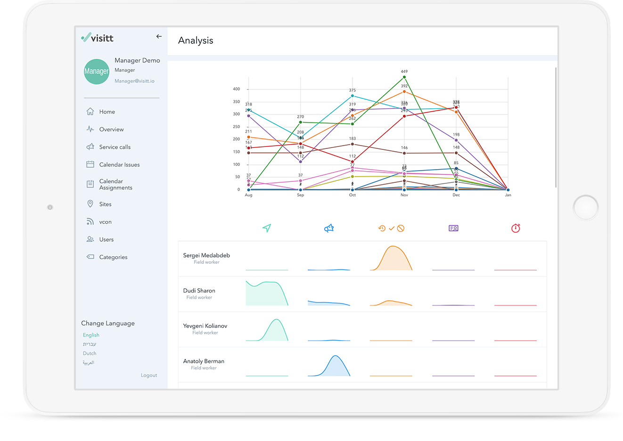Click the 449 peak point on chart
The height and width of the screenshot is (441, 623).
click(404, 77)
